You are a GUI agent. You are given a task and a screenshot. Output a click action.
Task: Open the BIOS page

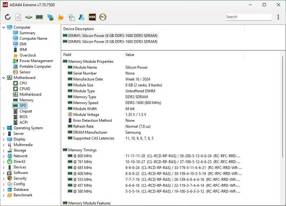[x=23, y=117]
